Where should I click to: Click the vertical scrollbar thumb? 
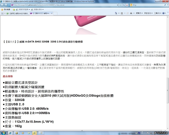168,90
